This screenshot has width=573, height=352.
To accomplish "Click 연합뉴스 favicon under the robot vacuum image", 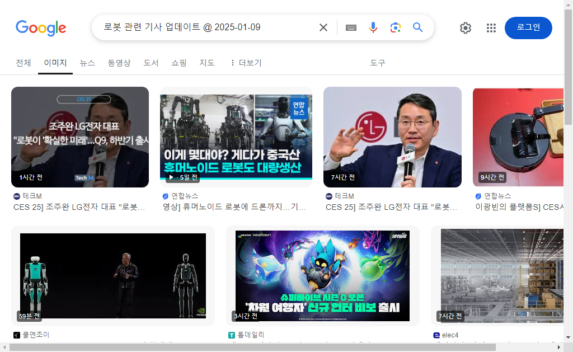I will [478, 196].
